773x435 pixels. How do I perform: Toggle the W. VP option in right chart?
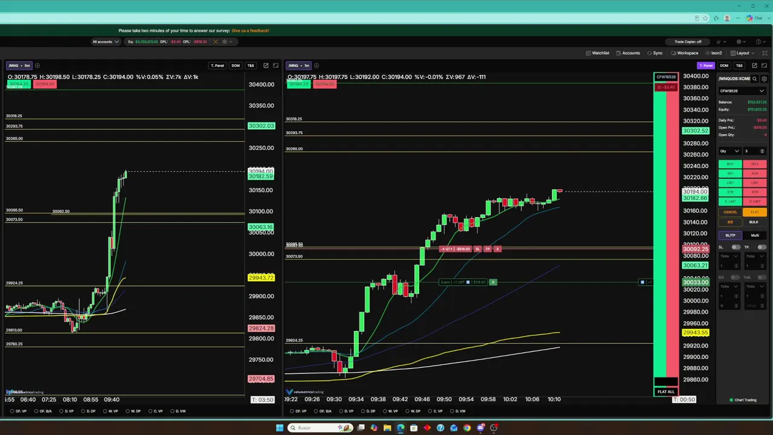[391, 411]
